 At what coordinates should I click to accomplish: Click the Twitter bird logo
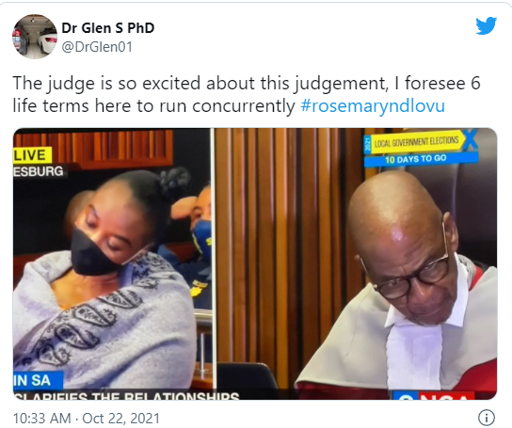[x=487, y=25]
